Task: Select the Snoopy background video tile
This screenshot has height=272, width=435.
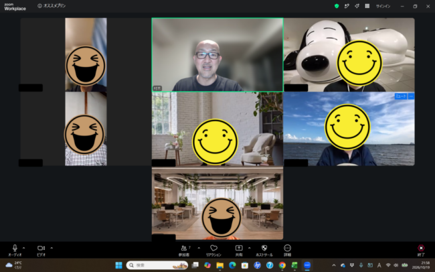Action: (349, 55)
